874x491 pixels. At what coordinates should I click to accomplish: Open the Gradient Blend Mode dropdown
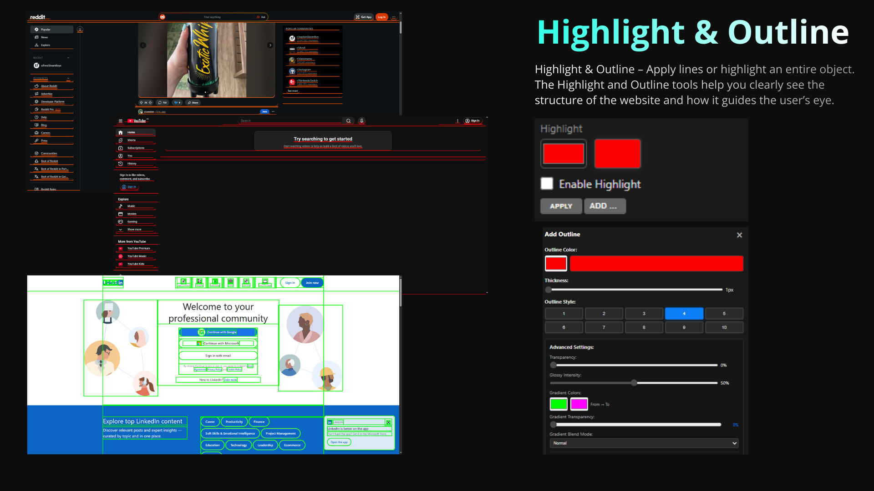point(644,443)
